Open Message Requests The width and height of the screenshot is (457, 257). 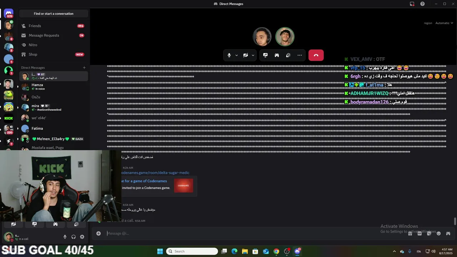(x=54, y=35)
